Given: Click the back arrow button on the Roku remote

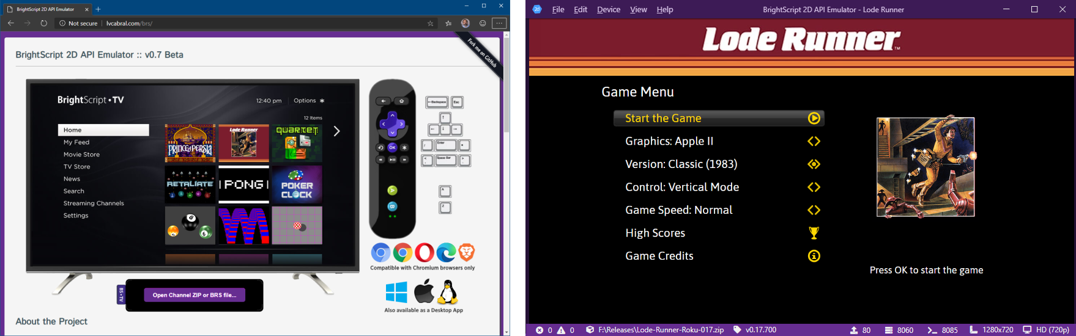Looking at the screenshot, I should (x=383, y=101).
